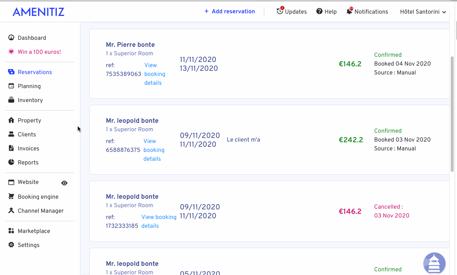Click reference number 7535389063
The image size is (457, 275).
pos(124,74)
